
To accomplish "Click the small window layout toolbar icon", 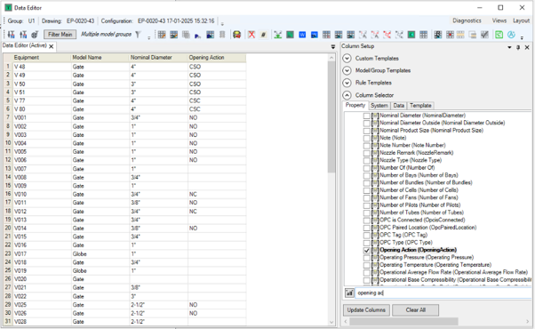I will (x=473, y=35).
